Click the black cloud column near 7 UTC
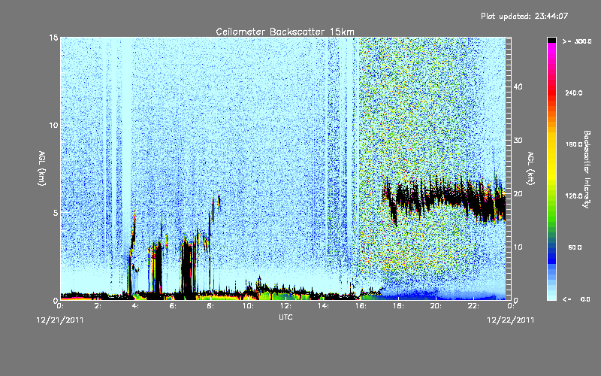 click(x=187, y=268)
